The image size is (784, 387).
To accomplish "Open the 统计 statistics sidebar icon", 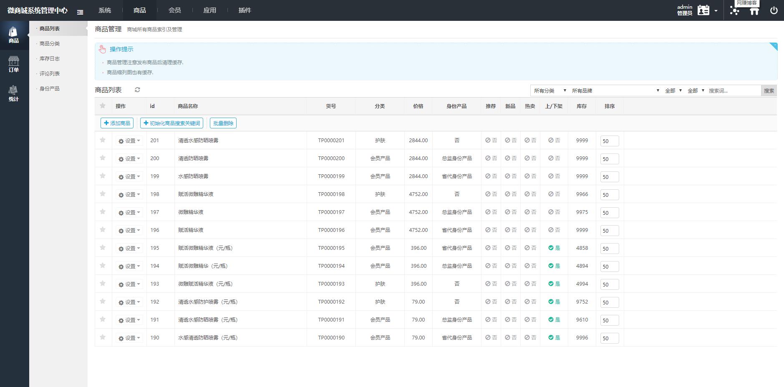I will pos(13,93).
